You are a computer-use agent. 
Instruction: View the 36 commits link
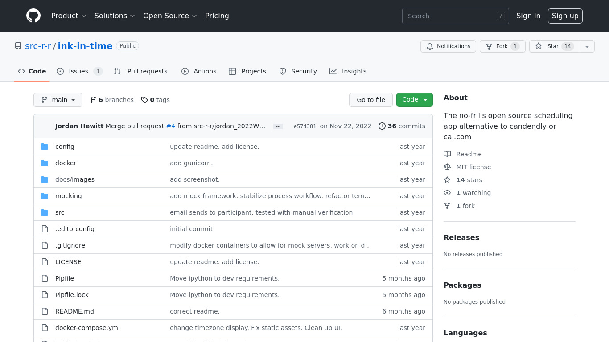[x=402, y=126]
